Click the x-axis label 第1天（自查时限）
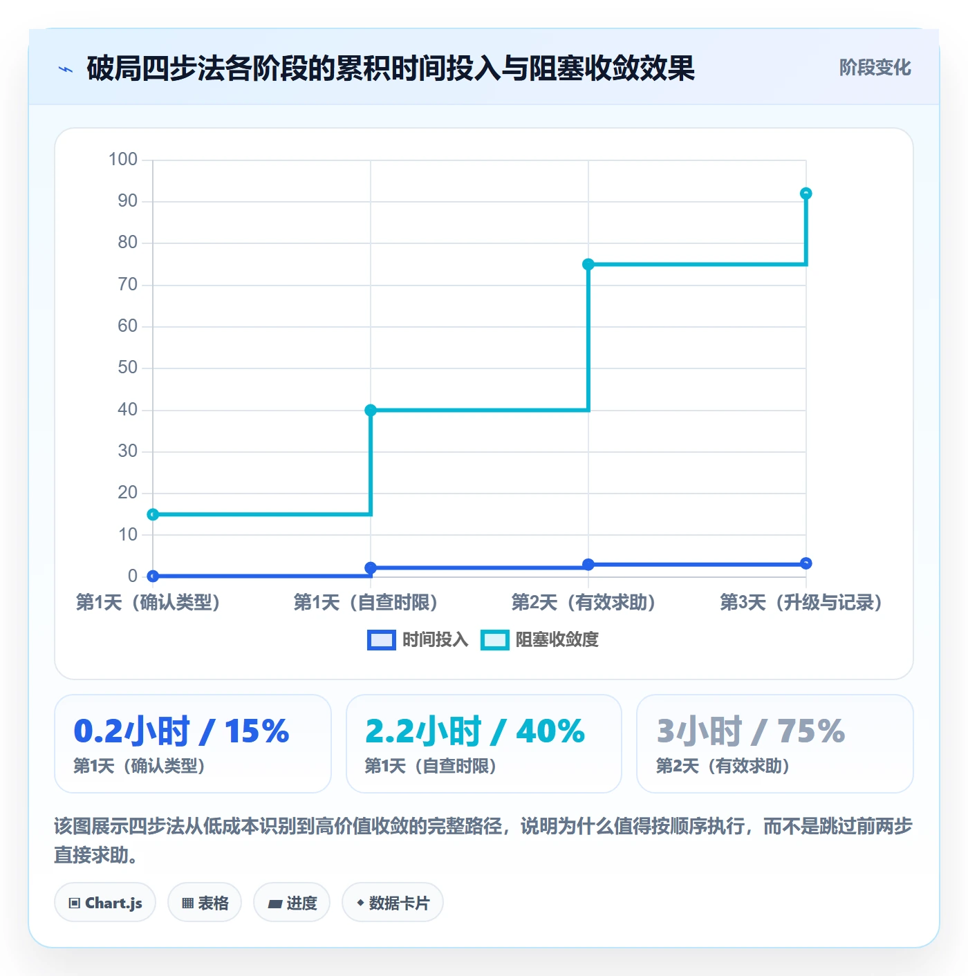 click(366, 602)
